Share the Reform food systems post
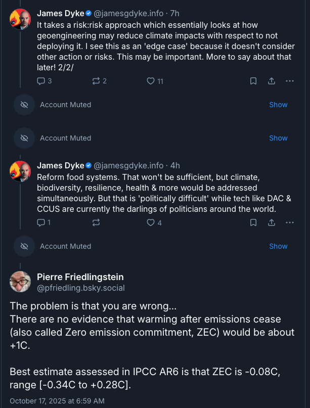This screenshot has height=408, width=310. click(271, 222)
